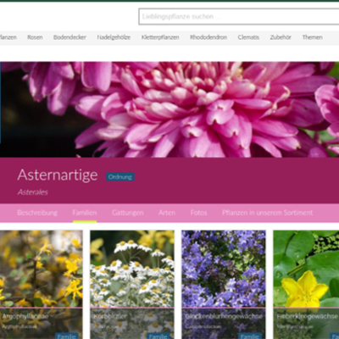Select Nadelgehölze in the top navigation
Image resolution: width=339 pixels, height=339 pixels.
[114, 37]
